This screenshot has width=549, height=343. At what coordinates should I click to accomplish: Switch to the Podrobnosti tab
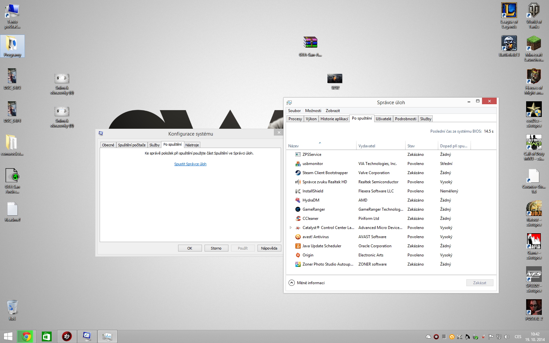click(406, 119)
